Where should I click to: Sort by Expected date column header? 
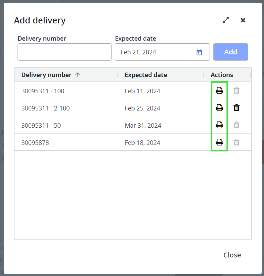pyautogui.click(x=146, y=75)
